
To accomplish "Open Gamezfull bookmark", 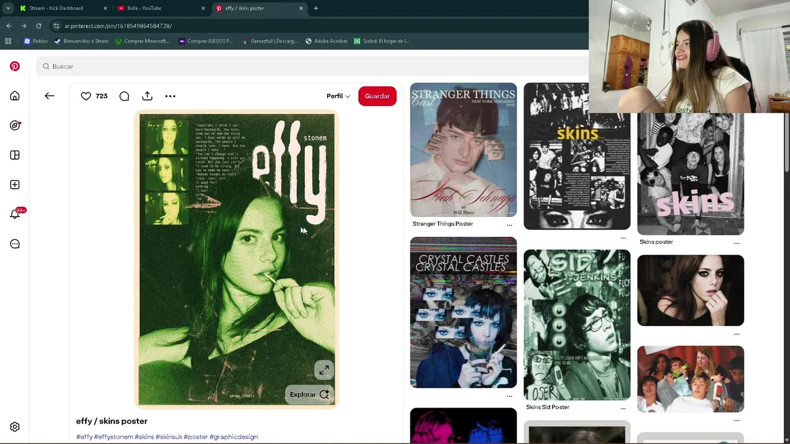I will (270, 41).
